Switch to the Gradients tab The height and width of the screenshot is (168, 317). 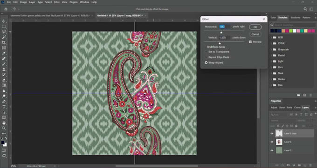coord(296,18)
